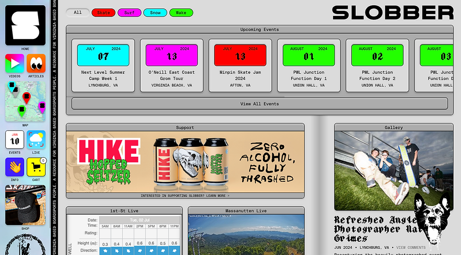Viewport: 461px width, 255px height.
Task: Open the Cart icon
Action: click(36, 167)
